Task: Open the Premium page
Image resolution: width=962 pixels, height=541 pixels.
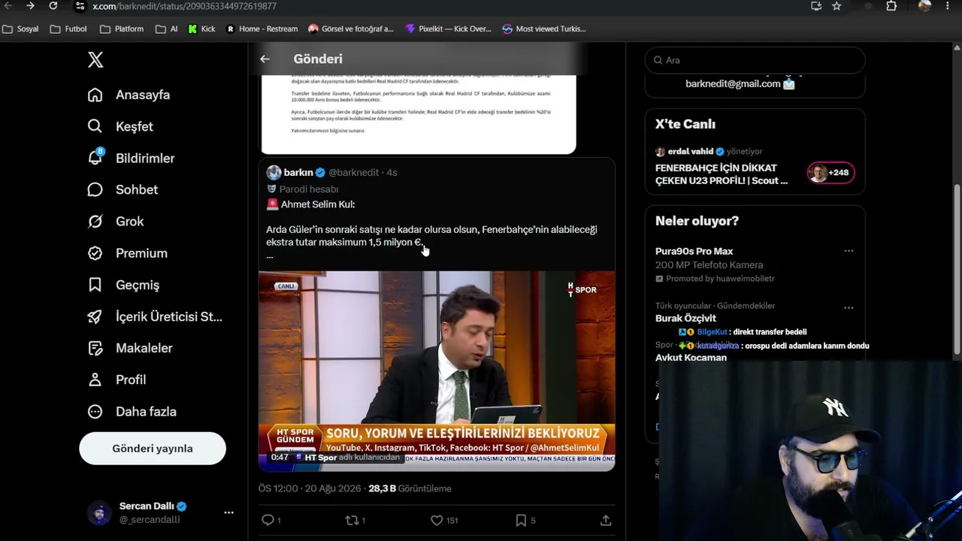Action: 127,253
